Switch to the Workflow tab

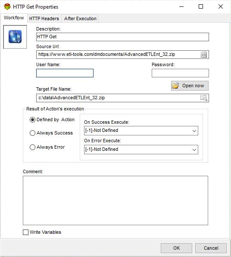(14, 18)
